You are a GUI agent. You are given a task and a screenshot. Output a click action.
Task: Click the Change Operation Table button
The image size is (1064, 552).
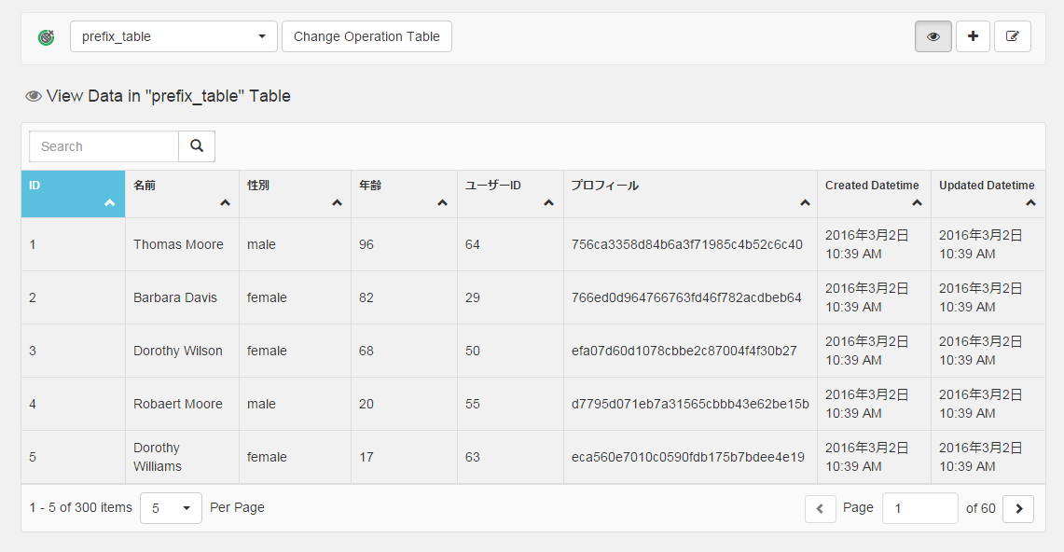tap(366, 37)
